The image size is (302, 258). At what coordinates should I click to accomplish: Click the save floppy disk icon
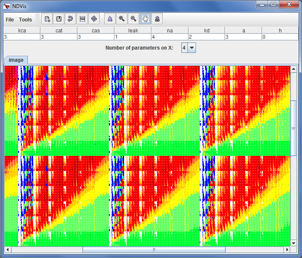(x=59, y=19)
